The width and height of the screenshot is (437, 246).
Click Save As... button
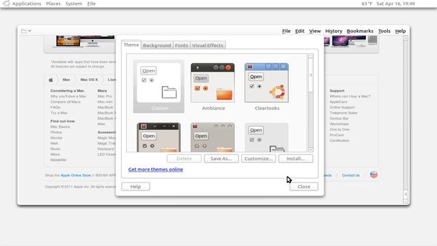click(x=221, y=159)
